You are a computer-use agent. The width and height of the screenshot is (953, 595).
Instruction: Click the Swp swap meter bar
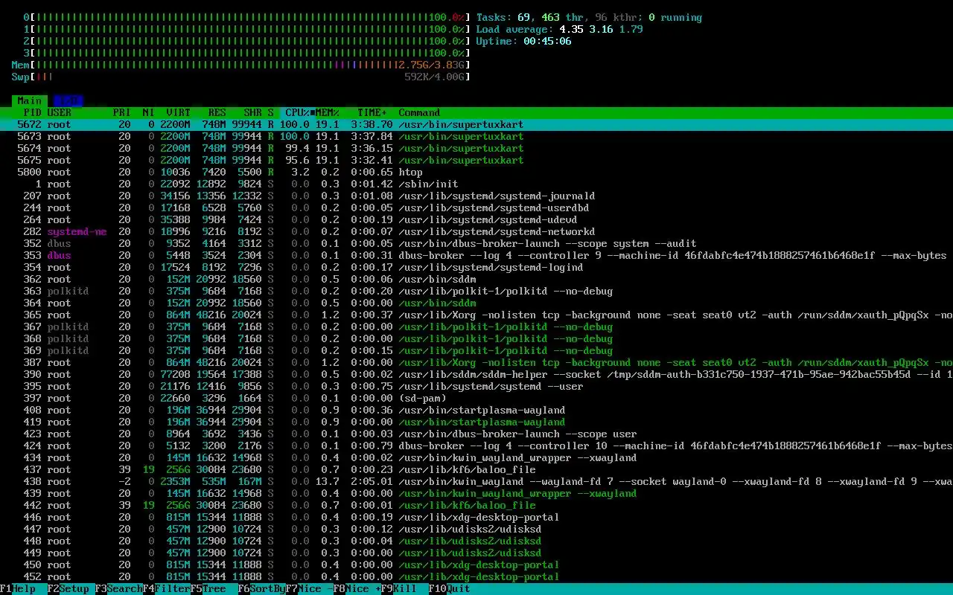coord(241,77)
